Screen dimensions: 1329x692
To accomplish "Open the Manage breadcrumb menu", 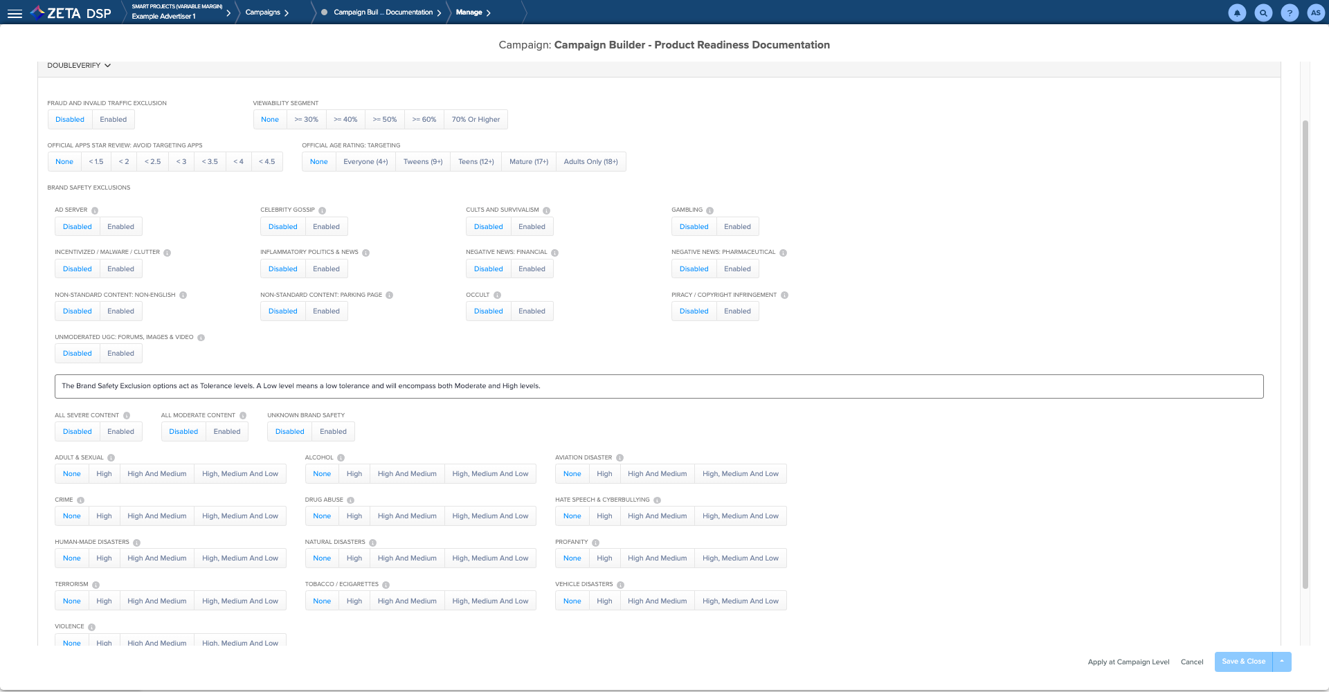I will tap(473, 12).
